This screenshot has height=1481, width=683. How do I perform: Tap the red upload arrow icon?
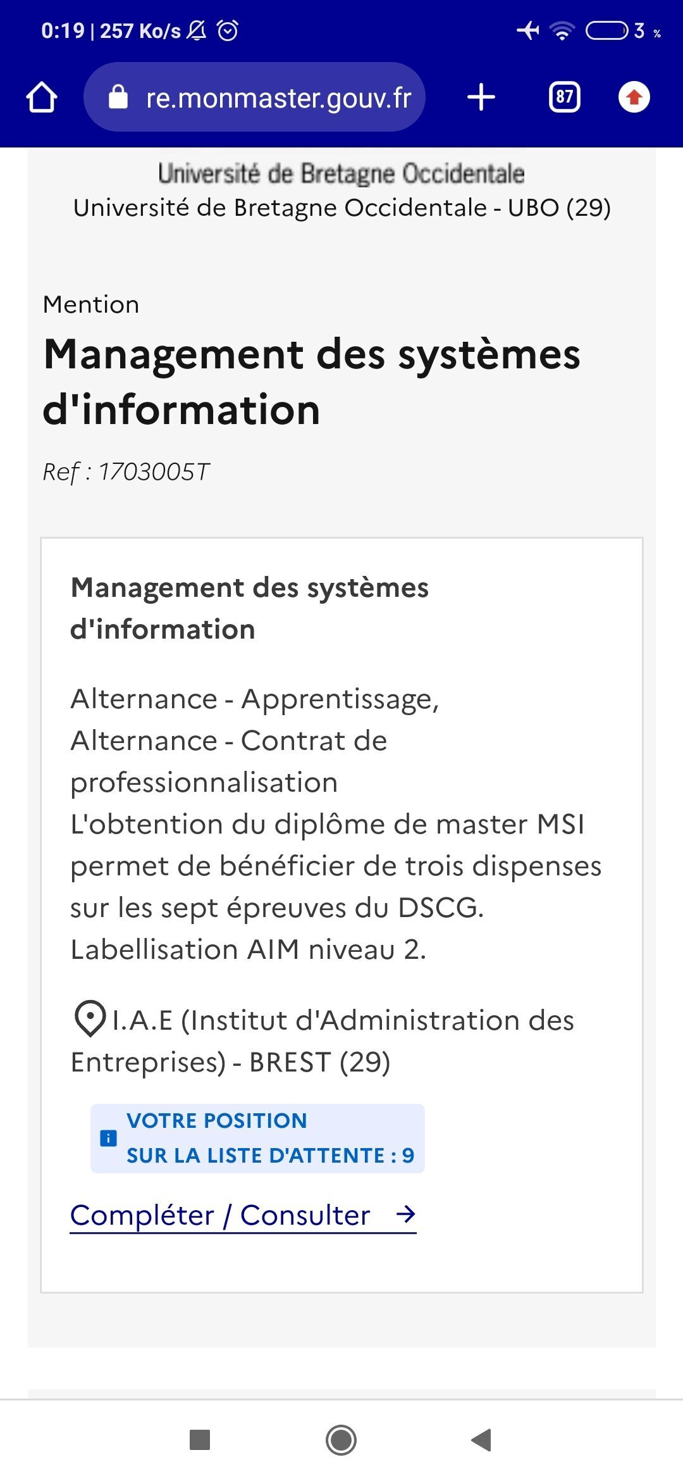pos(634,97)
